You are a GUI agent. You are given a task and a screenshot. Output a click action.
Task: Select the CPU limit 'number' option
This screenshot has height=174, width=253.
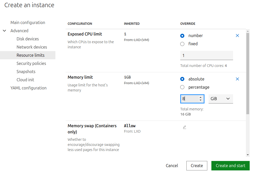182,36
